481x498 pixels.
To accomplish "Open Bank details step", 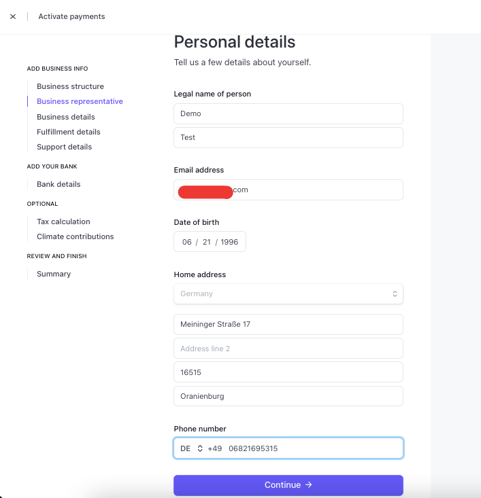I will [x=59, y=184].
